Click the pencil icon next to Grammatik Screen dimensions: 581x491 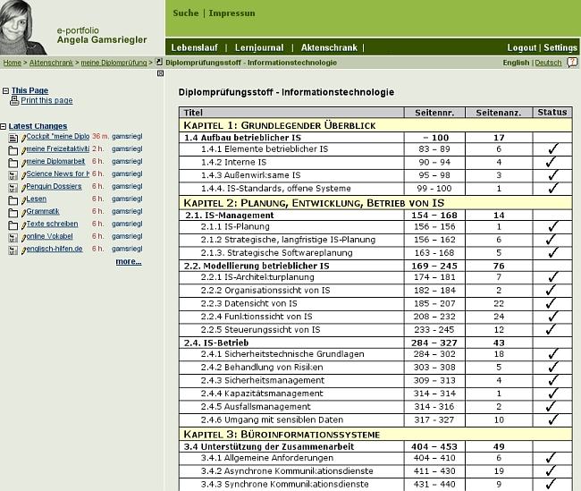coord(23,212)
